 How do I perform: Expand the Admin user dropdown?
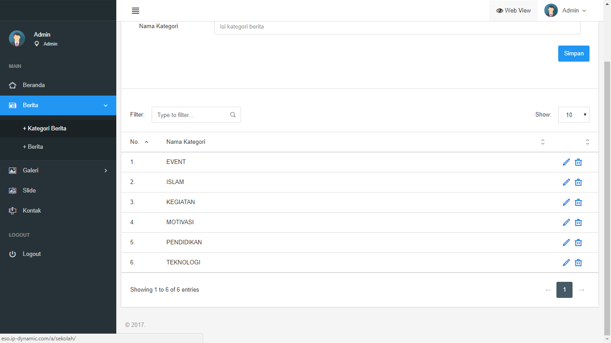click(565, 11)
